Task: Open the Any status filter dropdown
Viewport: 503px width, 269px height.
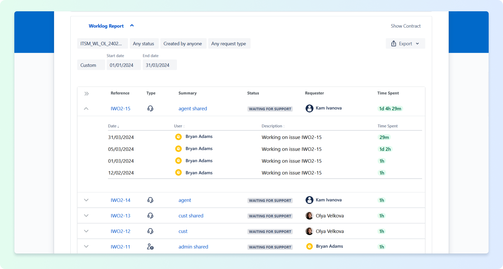Action: coord(144,44)
